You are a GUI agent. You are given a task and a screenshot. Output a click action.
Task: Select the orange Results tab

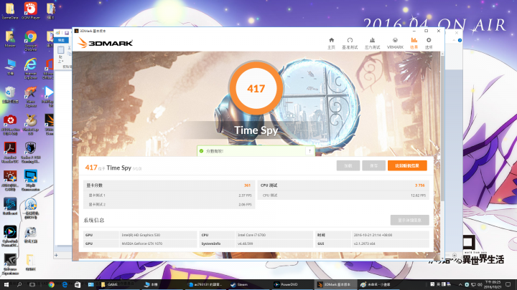click(x=414, y=43)
